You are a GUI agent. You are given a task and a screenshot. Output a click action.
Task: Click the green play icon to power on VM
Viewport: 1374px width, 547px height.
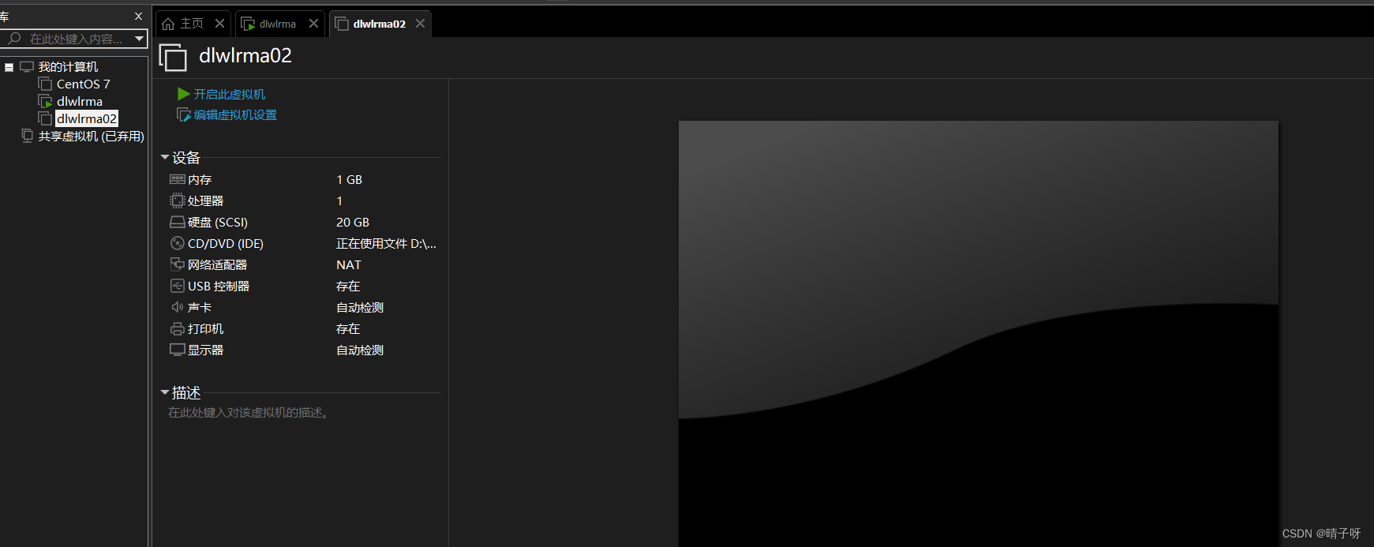(183, 94)
